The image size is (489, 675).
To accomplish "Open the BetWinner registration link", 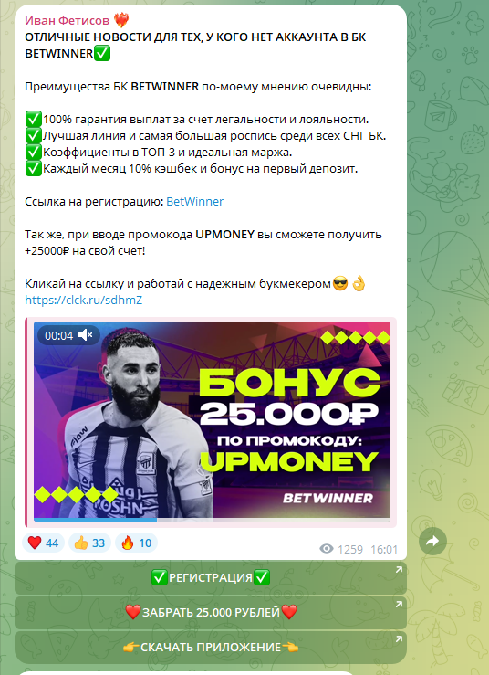I will point(195,202).
